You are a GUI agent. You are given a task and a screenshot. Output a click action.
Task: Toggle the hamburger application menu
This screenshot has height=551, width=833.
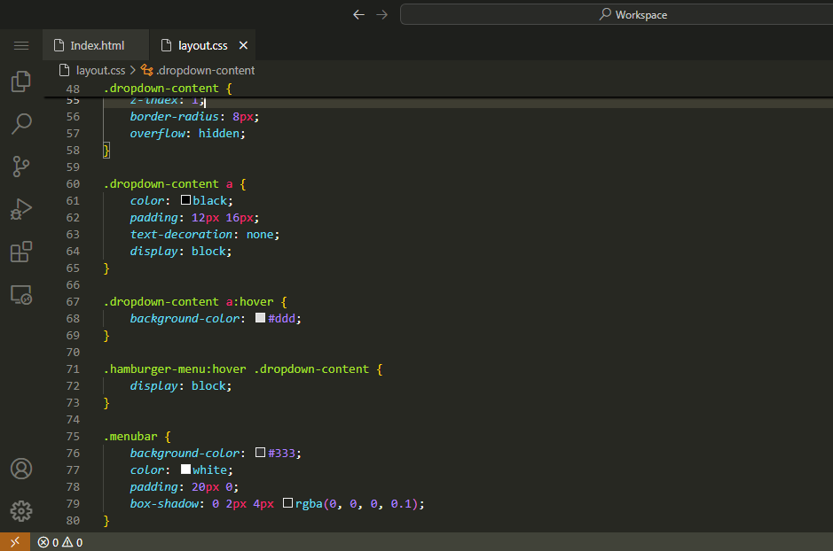point(21,45)
